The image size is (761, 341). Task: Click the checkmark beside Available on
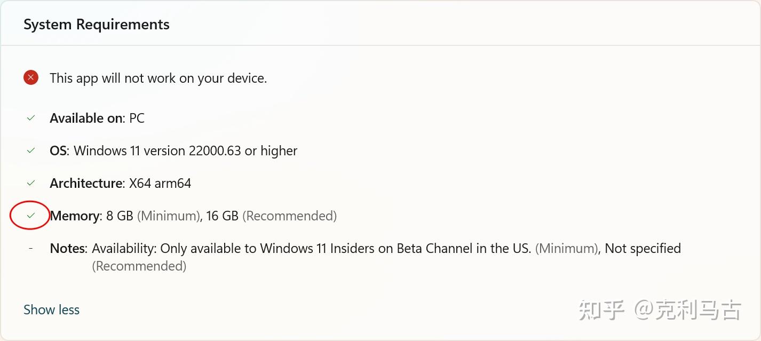(31, 118)
